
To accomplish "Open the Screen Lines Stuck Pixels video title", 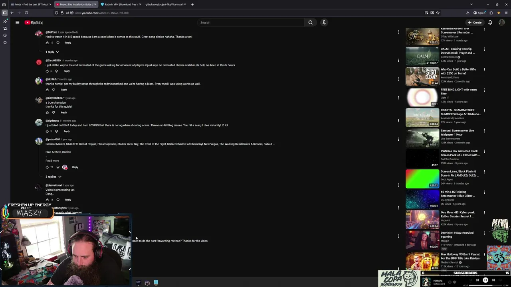I will pyautogui.click(x=460, y=173).
